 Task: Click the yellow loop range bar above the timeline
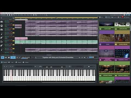click(x=56, y=18)
